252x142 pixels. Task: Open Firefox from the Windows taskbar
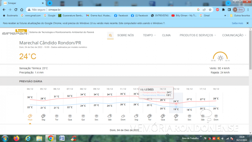[x=16, y=138]
